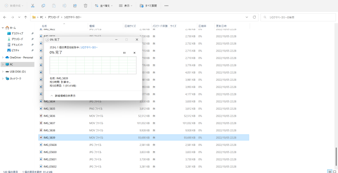Click PC in the address breadcrumb
This screenshot has width=338, height=173.
point(42,17)
